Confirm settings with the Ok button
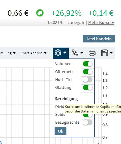Image resolution: width=121 pixels, height=144 pixels. [60, 131]
